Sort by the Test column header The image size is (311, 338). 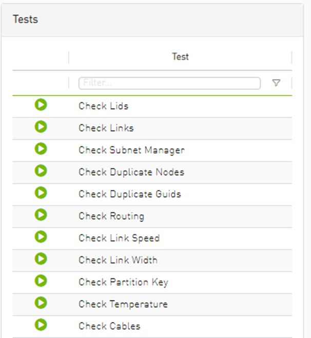pyautogui.click(x=180, y=57)
